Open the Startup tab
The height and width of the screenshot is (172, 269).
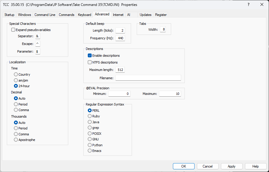click(9, 15)
